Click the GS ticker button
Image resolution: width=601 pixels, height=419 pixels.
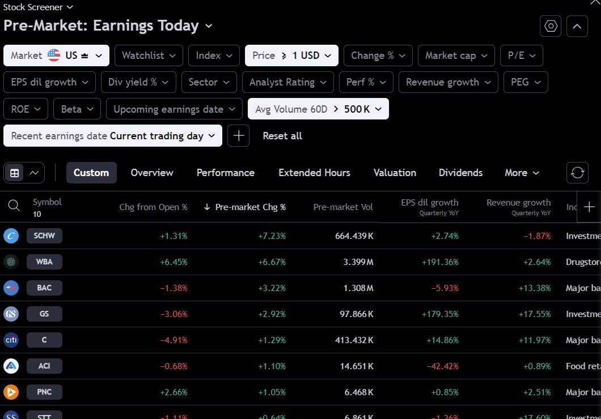pos(44,314)
